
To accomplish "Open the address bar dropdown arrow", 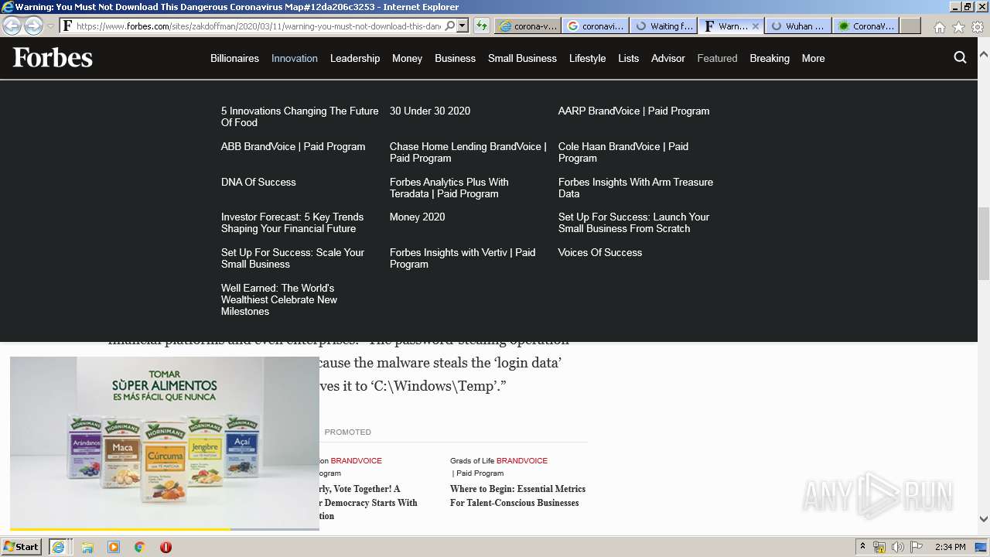I will pyautogui.click(x=463, y=26).
